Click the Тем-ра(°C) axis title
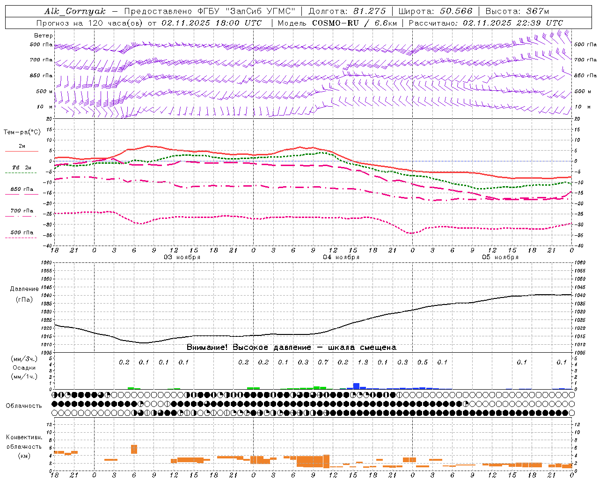This screenshot has width=599, height=479. (22, 132)
